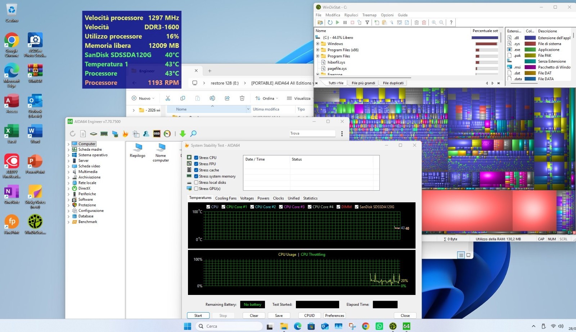The width and height of the screenshot is (576, 332).
Task: Open the Nuovo dropdown in Explorer
Action: (143, 98)
